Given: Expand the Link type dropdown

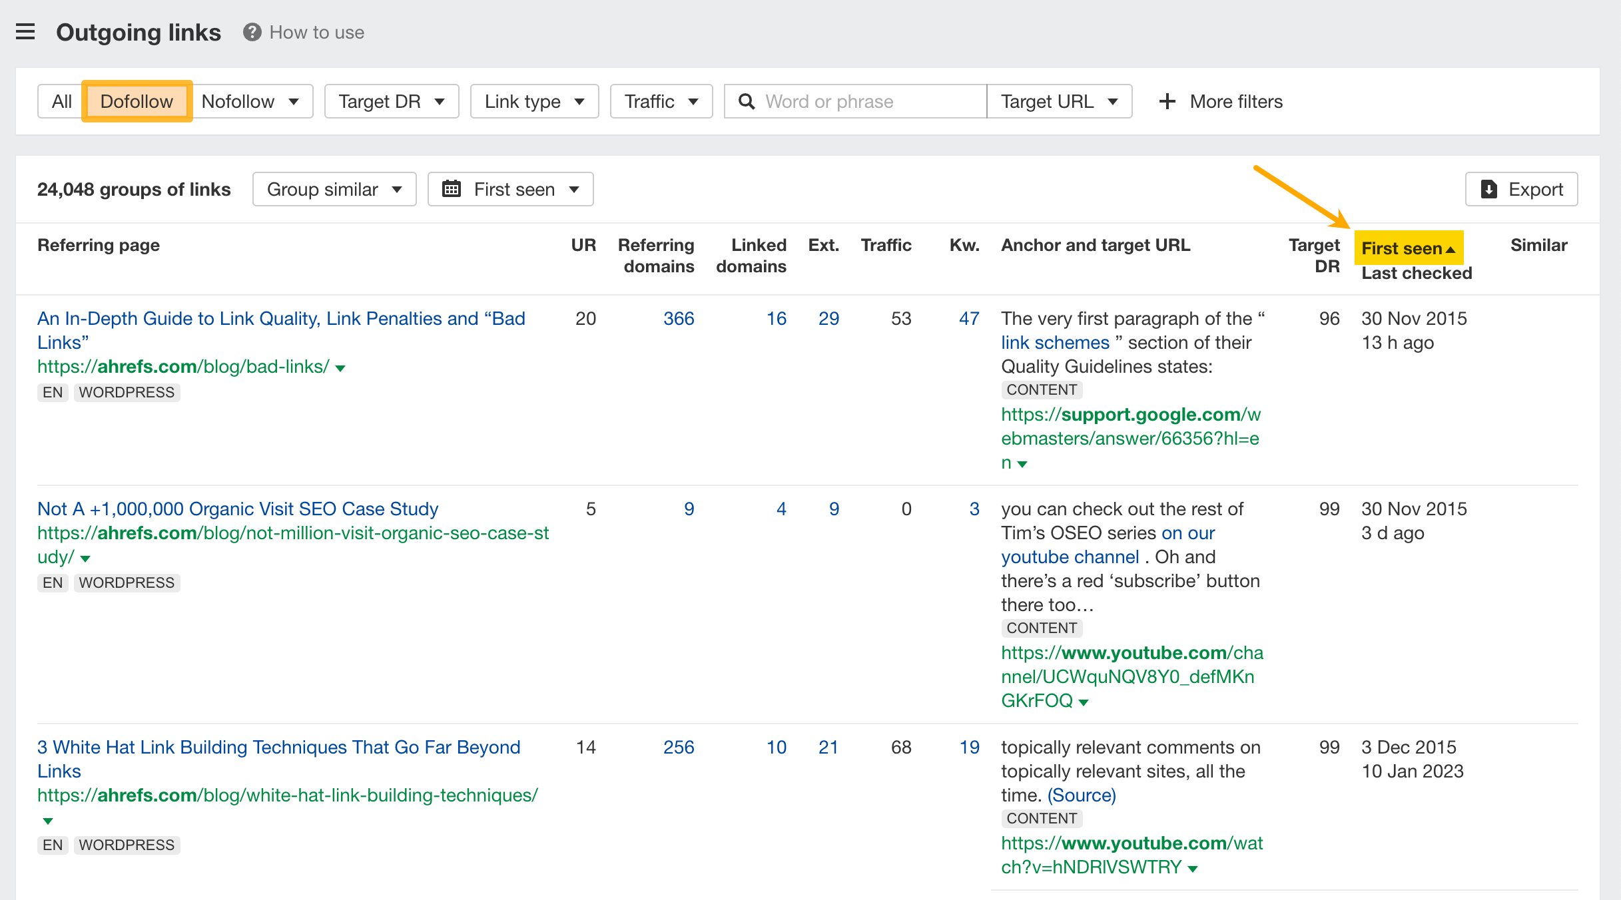Looking at the screenshot, I should click(x=534, y=101).
